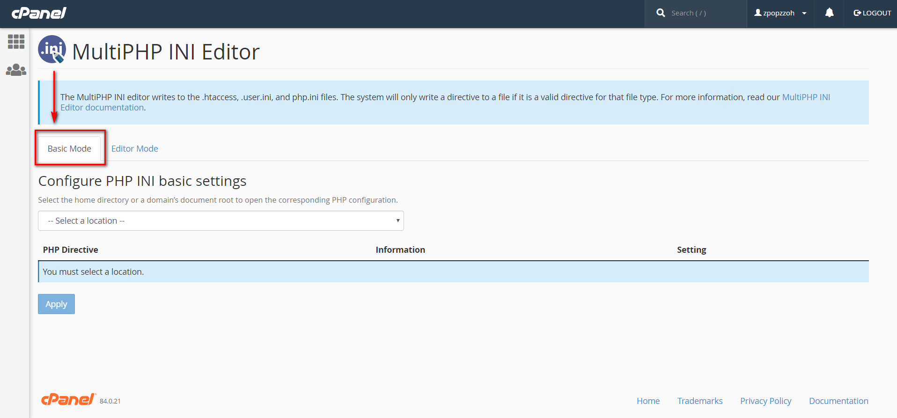Switch to the Editor Mode tab
This screenshot has height=418, width=897.
[134, 148]
